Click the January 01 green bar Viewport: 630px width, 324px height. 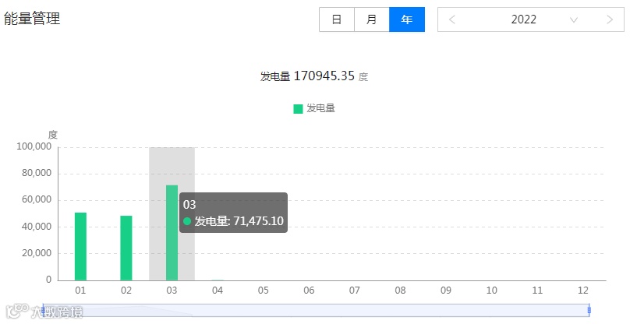point(80,246)
